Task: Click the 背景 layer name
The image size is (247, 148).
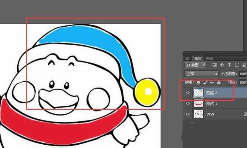Action: click(210, 114)
